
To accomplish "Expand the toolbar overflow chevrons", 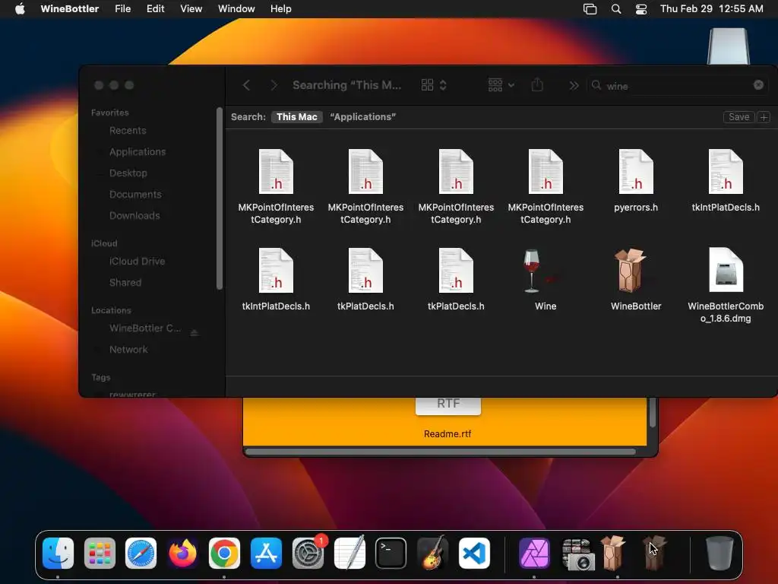I will pyautogui.click(x=574, y=85).
